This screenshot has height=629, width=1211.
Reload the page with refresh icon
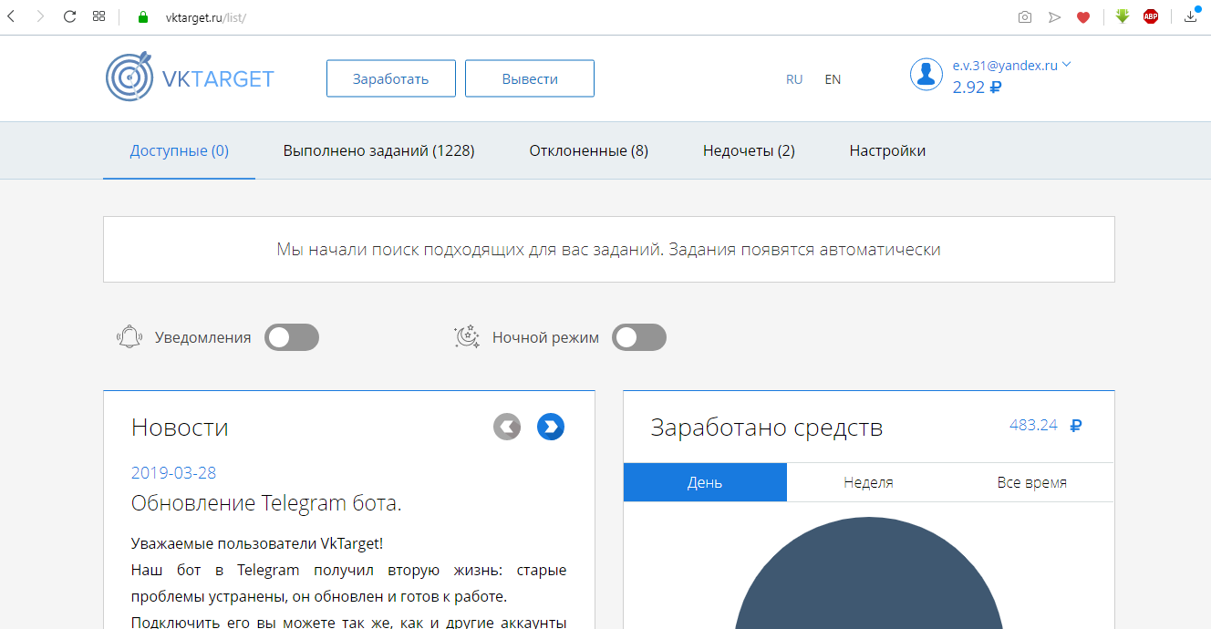[69, 16]
